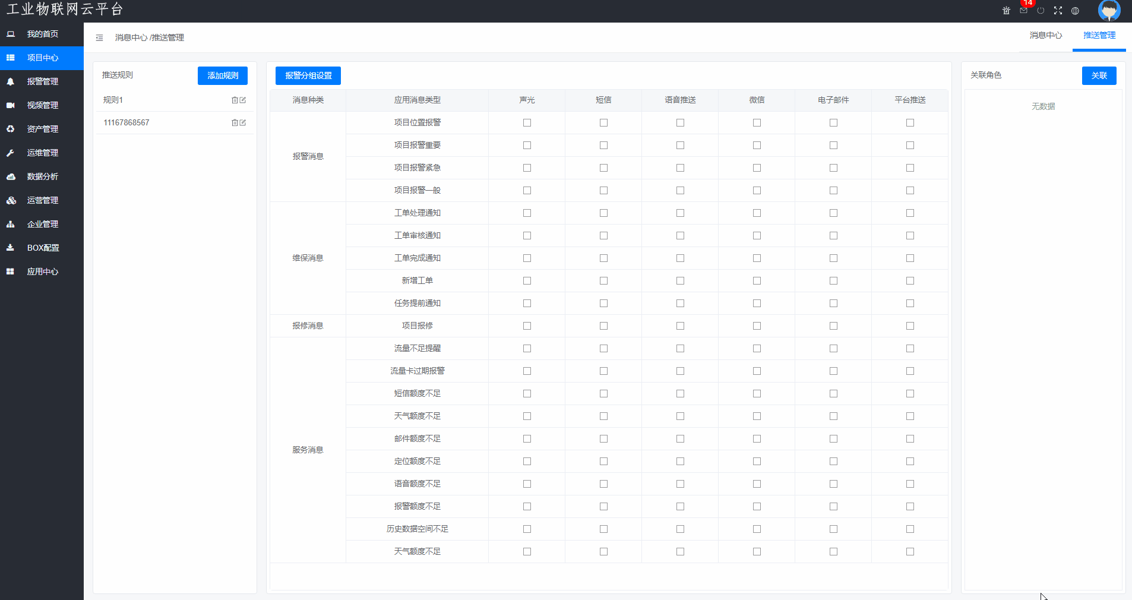Switch to the 消息中心 tab
Image resolution: width=1132 pixels, height=600 pixels.
click(x=1045, y=36)
